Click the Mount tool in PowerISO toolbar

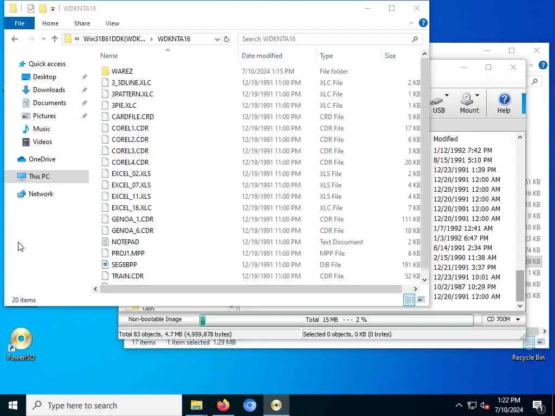[469, 103]
